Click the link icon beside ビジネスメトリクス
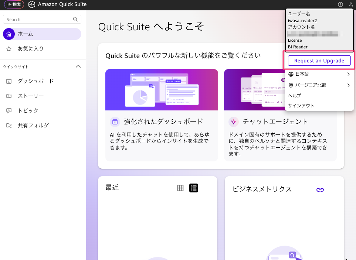This screenshot has width=356, height=260. coord(320,189)
